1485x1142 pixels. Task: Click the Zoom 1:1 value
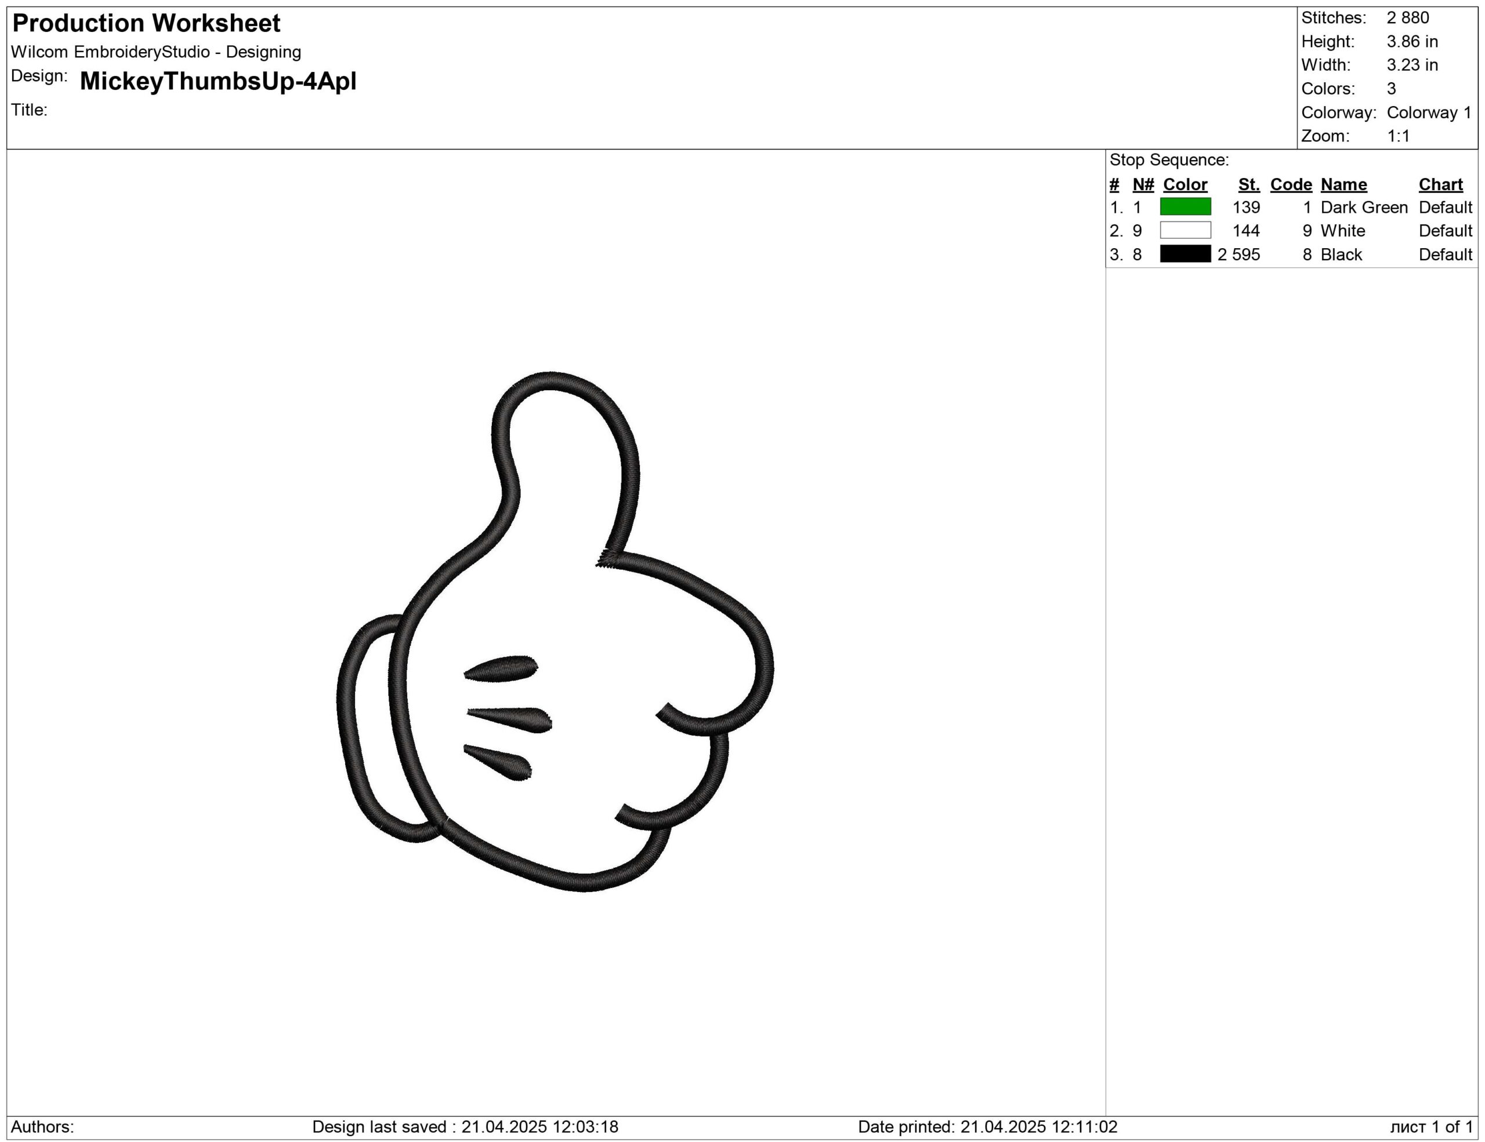pyautogui.click(x=1398, y=136)
